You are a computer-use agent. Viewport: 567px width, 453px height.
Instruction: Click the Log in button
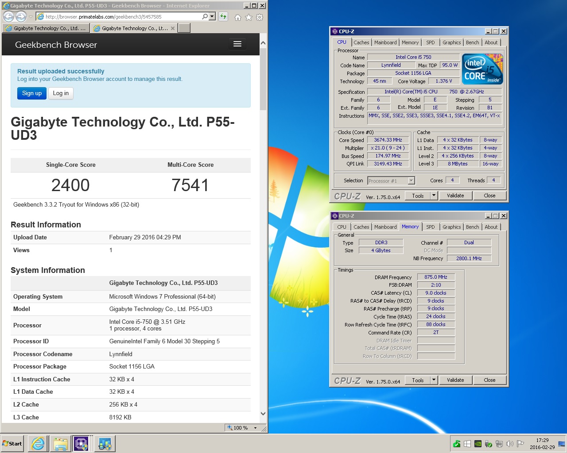point(61,93)
